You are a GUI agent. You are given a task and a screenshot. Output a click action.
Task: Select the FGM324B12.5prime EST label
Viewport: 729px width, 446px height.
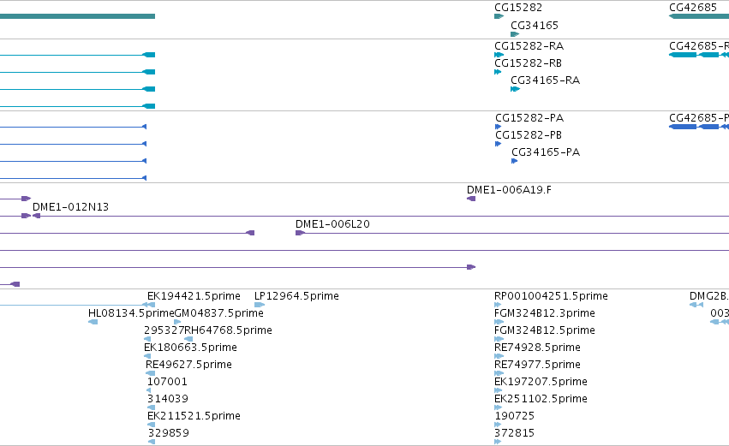pyautogui.click(x=545, y=330)
